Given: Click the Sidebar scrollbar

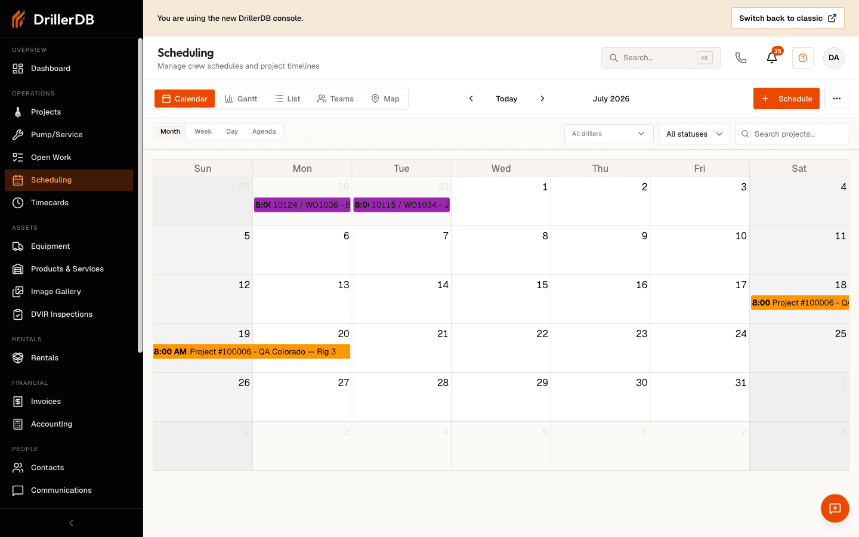Looking at the screenshot, I should (x=140, y=195).
